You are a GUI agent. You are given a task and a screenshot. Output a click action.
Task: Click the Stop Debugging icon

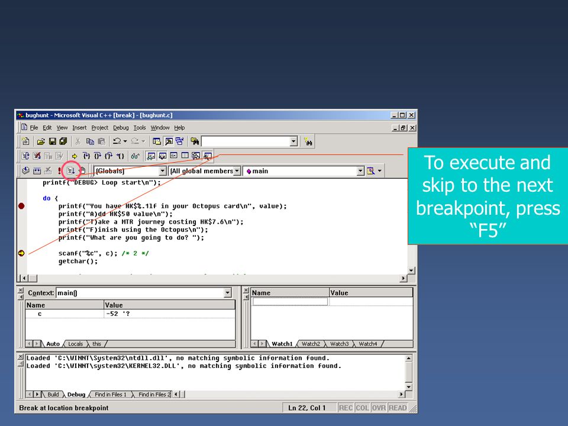[37, 156]
